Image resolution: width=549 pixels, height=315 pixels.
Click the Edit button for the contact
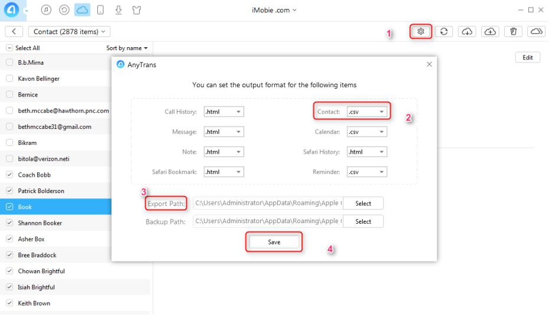[528, 58]
